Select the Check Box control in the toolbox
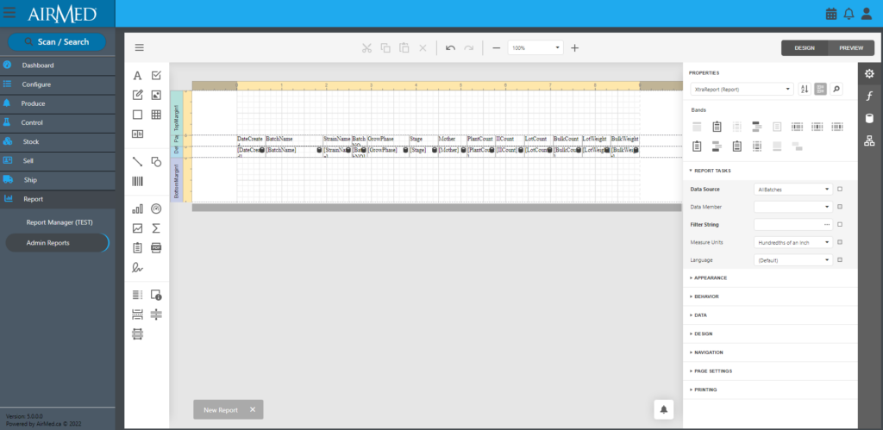The image size is (883, 430). coord(157,76)
